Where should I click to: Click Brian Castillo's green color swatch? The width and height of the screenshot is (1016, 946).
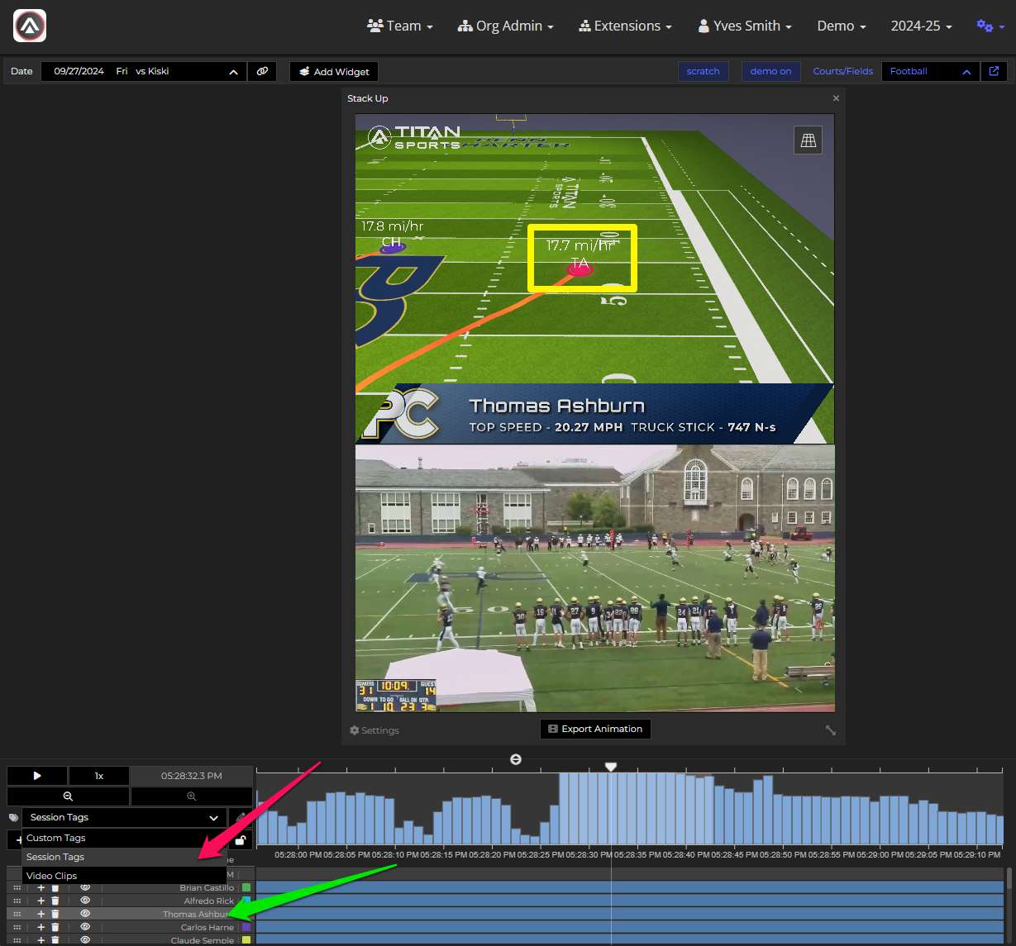pyautogui.click(x=246, y=887)
